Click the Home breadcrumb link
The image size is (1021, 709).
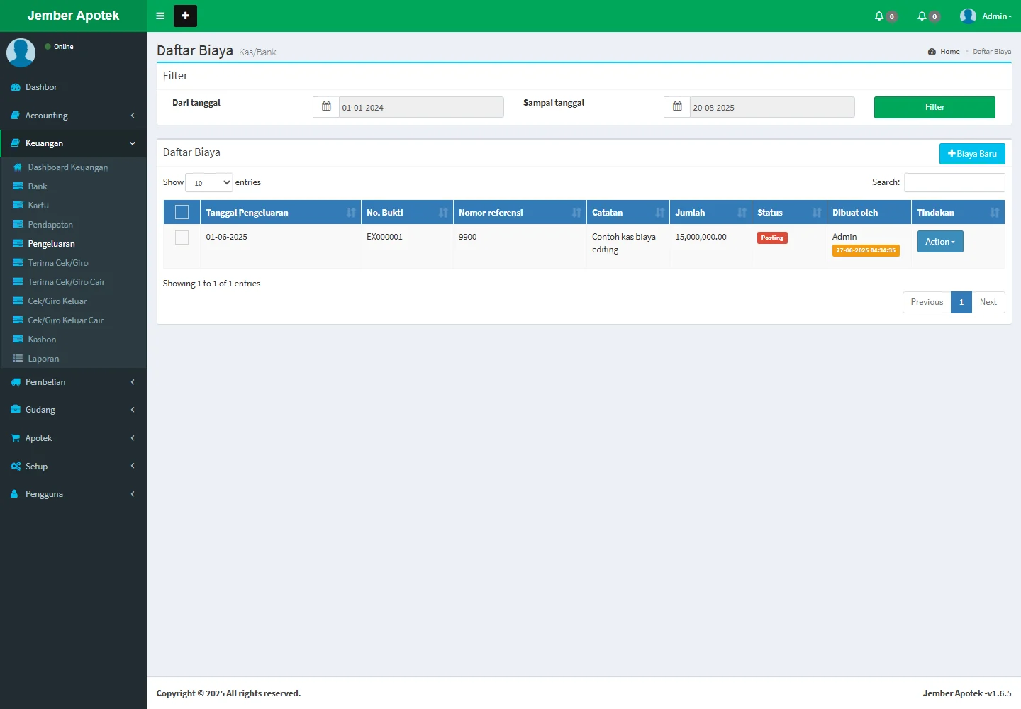(x=949, y=52)
